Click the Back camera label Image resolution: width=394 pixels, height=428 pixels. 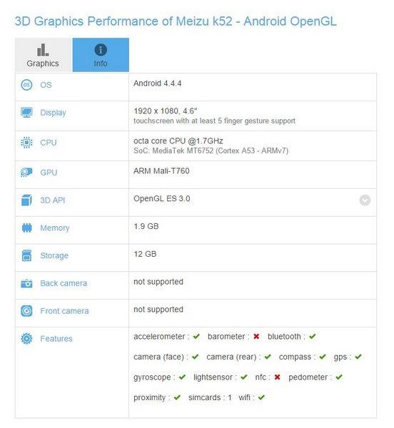[x=64, y=283]
